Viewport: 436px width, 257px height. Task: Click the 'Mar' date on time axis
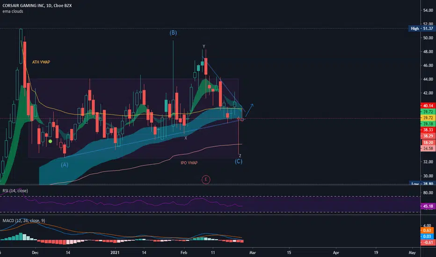click(253, 252)
